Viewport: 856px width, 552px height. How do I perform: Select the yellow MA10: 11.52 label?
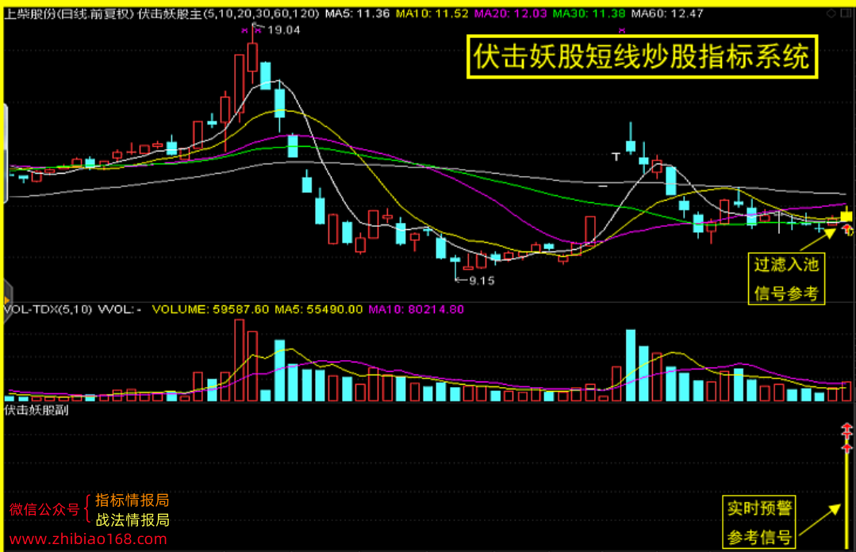(x=432, y=13)
